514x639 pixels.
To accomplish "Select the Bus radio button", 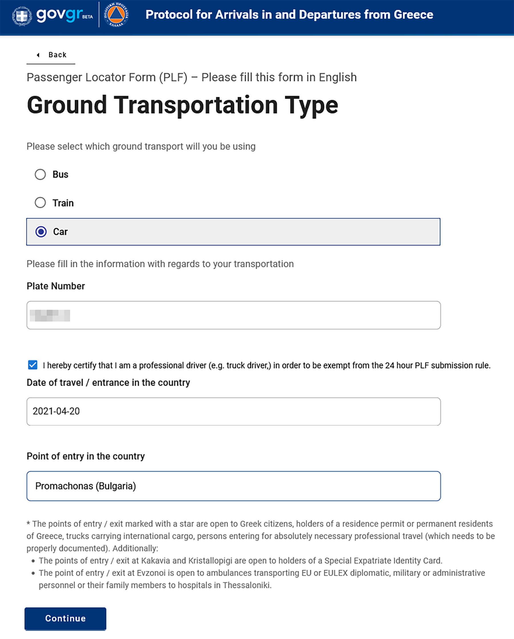I will tap(40, 174).
